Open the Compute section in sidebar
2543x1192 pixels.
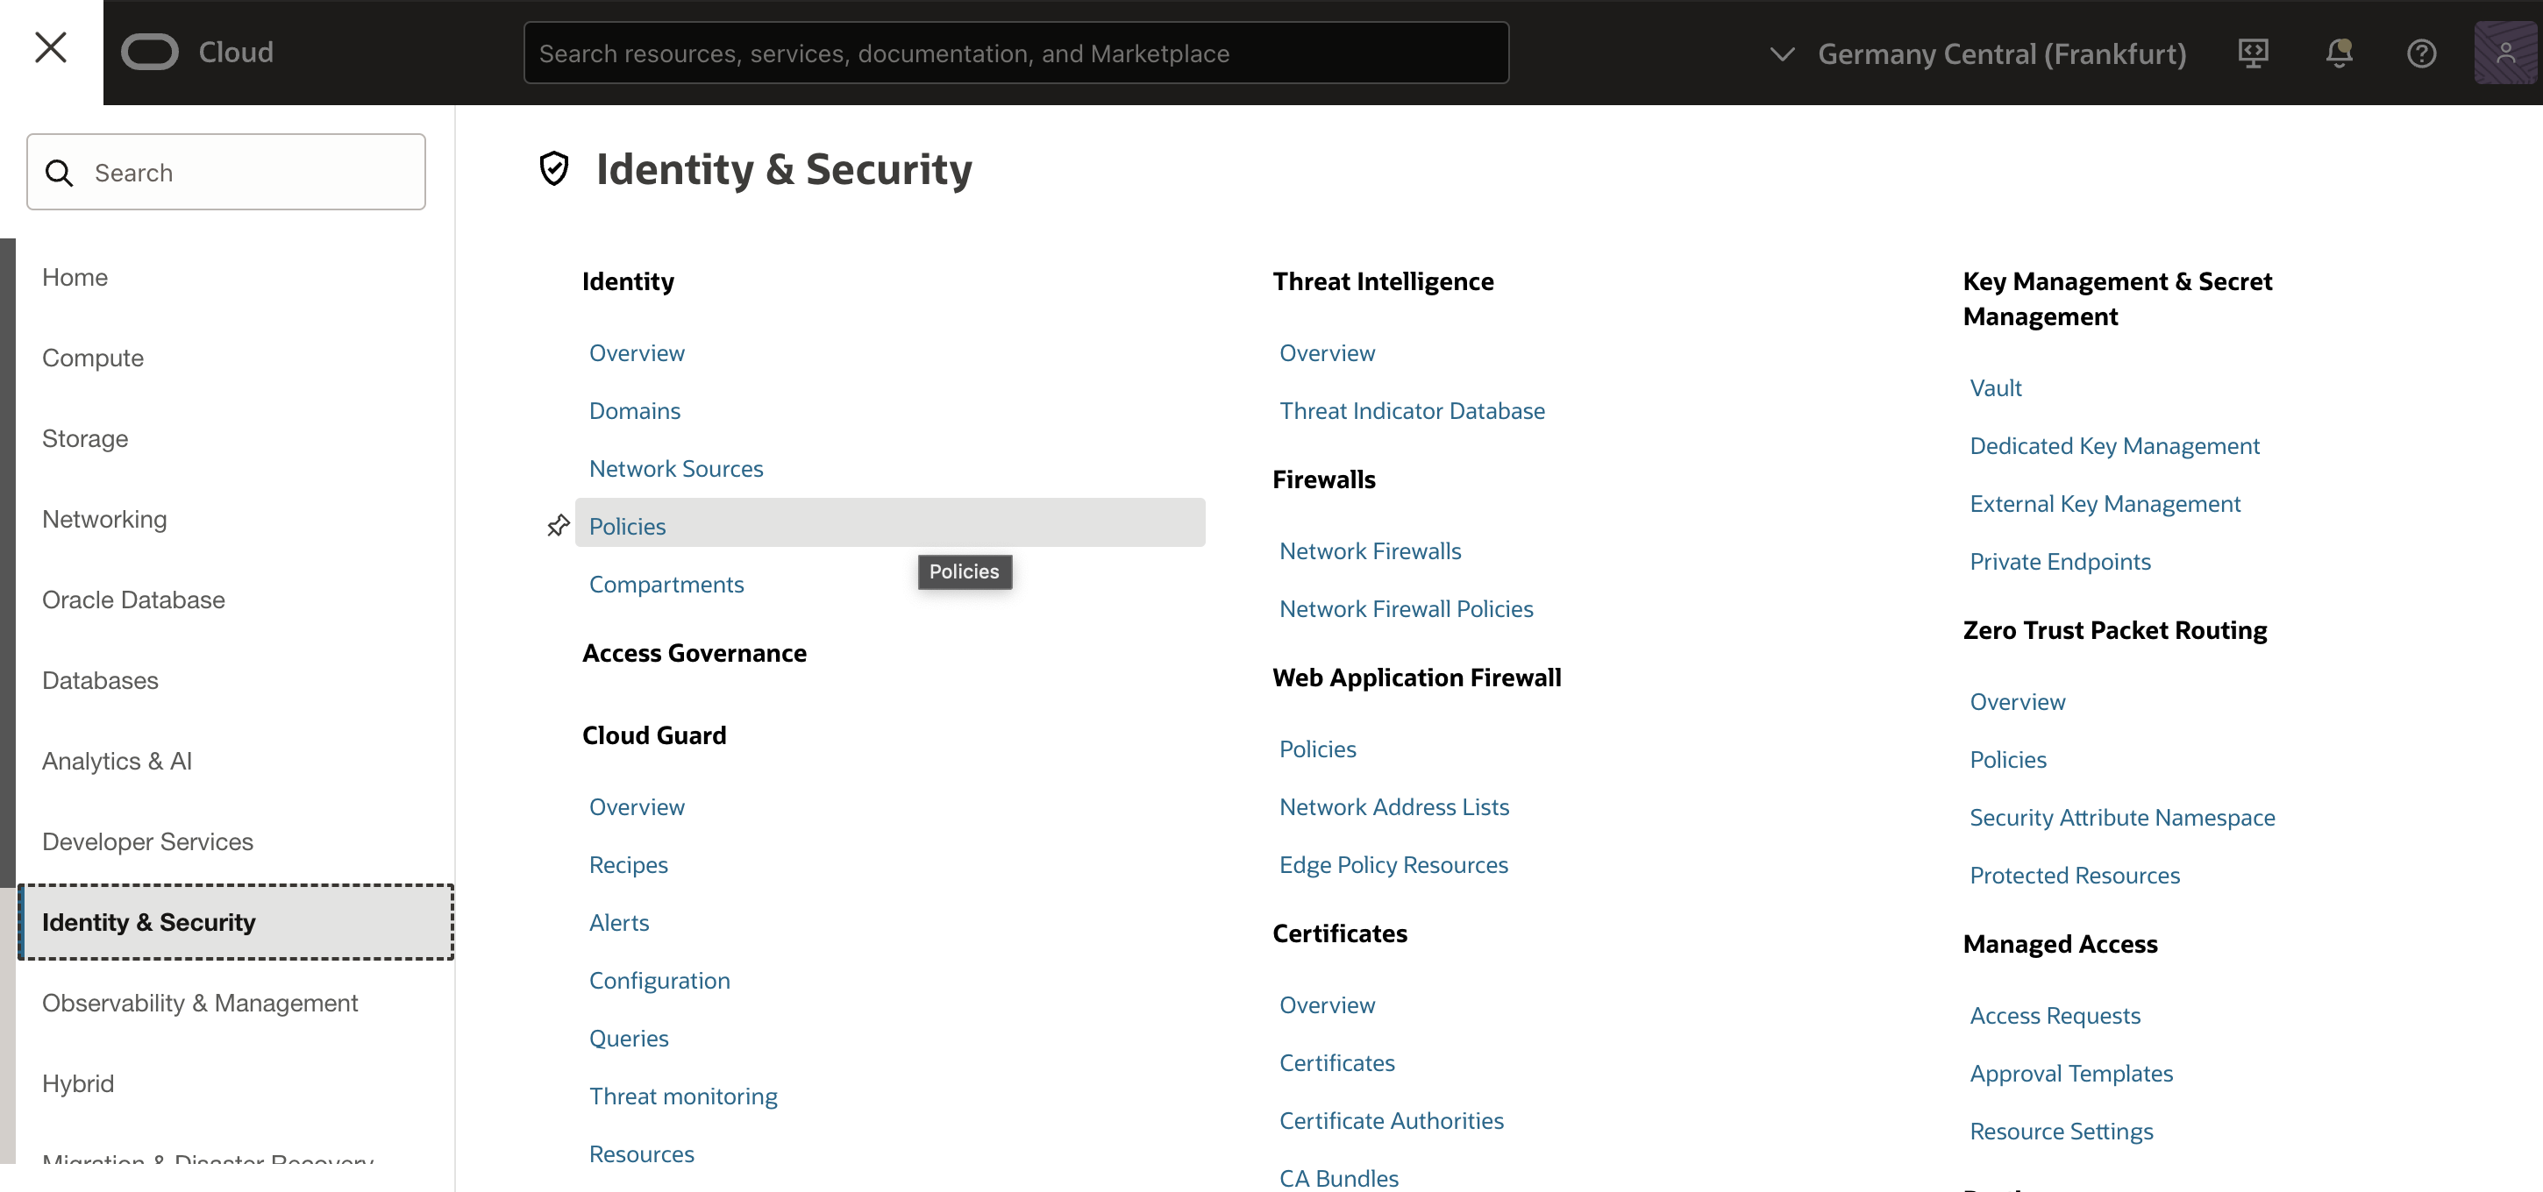tap(94, 357)
